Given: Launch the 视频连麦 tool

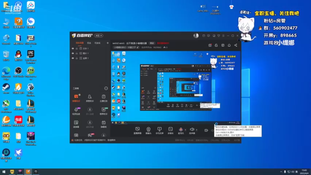Looking at the screenshot, I should [x=76, y=111].
